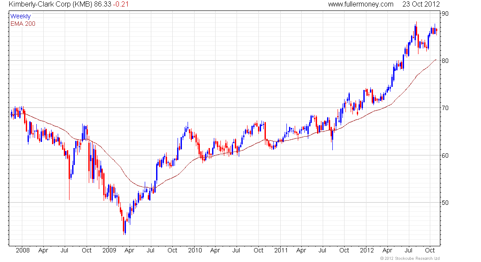Click the 2010 year axis label
Image resolution: width=481 pixels, height=262 pixels.
point(195,250)
